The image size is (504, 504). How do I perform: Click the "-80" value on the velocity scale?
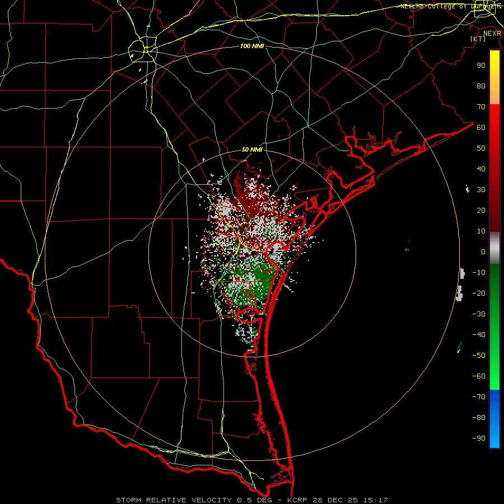click(x=479, y=418)
